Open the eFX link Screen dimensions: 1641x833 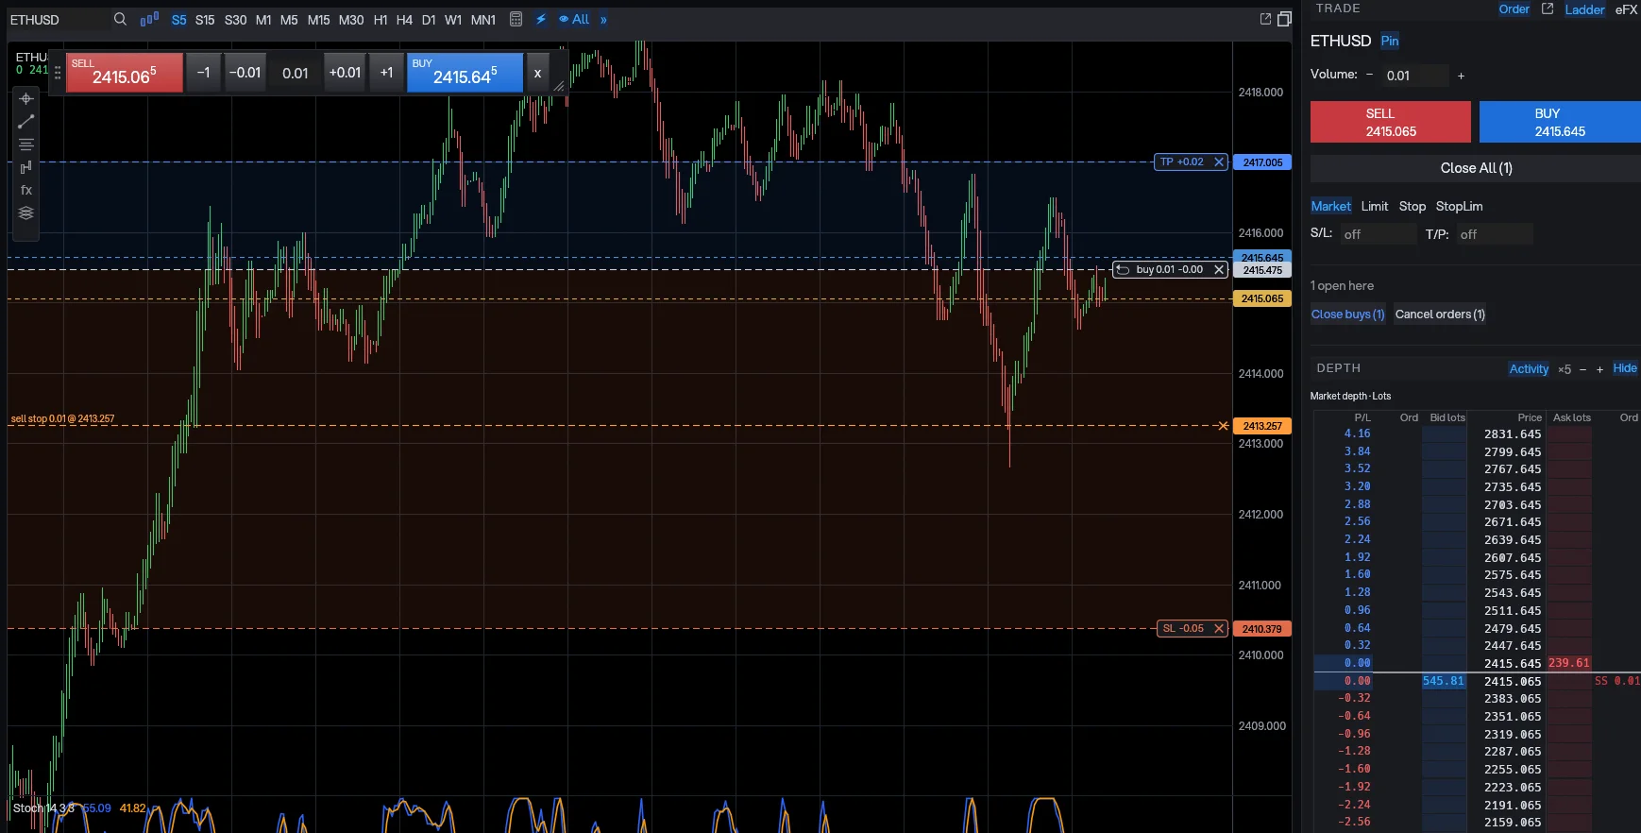pyautogui.click(x=1627, y=9)
